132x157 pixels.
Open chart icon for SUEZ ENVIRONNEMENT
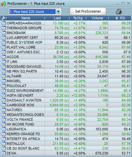point(3,91)
